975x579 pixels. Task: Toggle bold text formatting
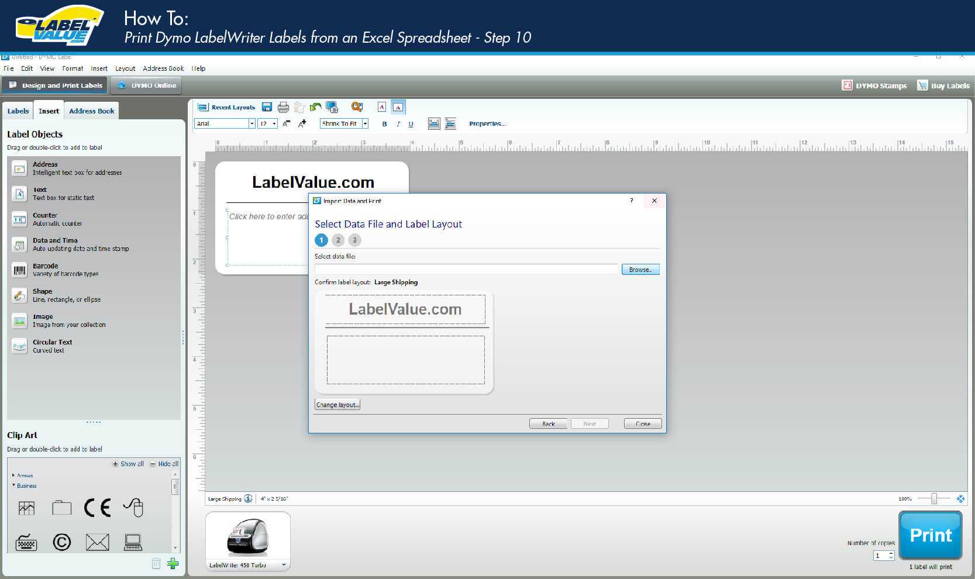click(384, 124)
